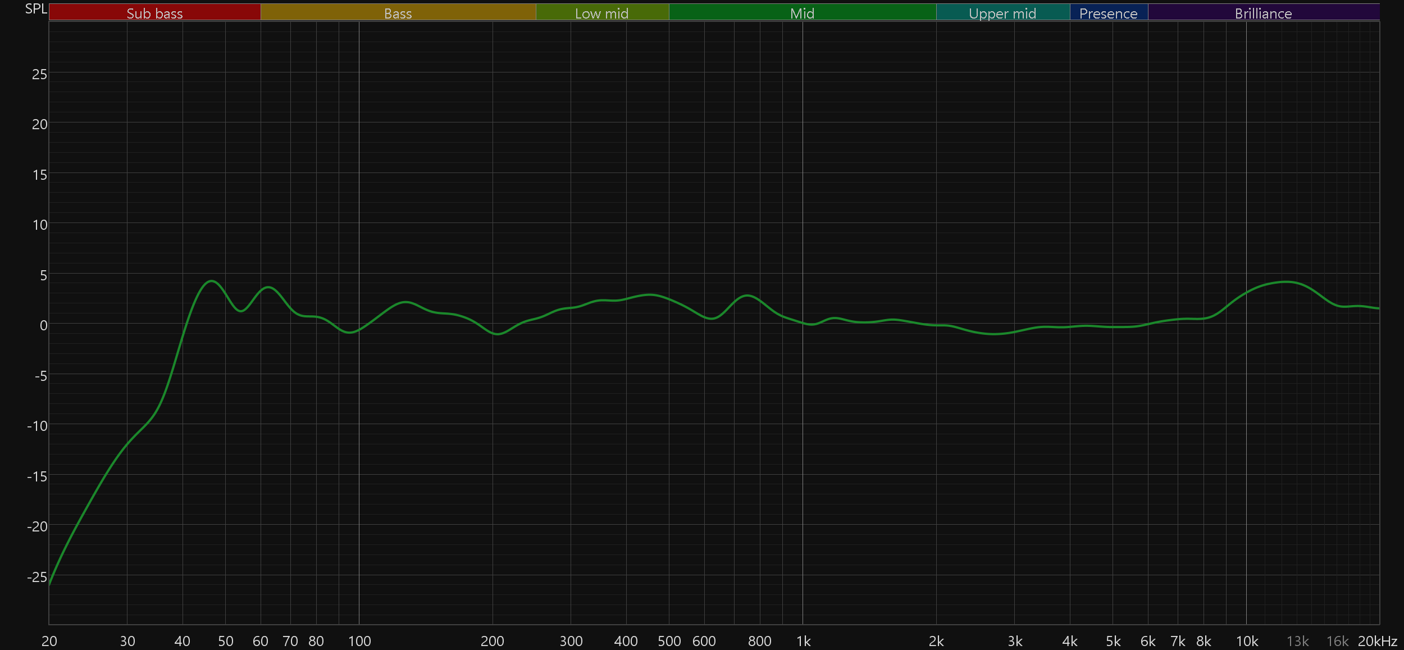Click the 20 Hz axis label

49,641
